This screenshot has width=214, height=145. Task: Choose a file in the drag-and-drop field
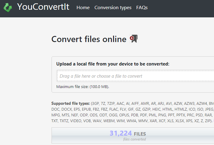pos(135,76)
